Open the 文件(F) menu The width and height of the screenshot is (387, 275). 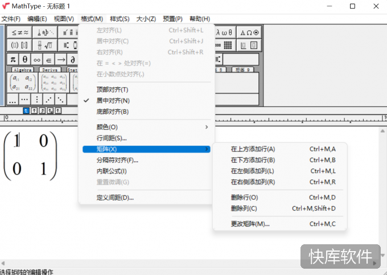pos(11,19)
